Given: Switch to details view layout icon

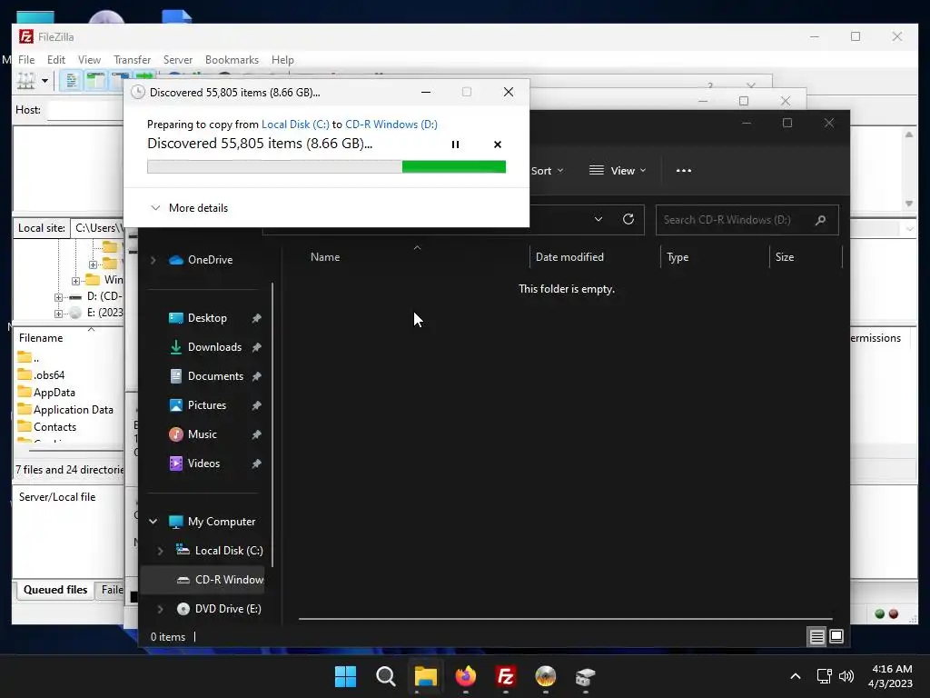Looking at the screenshot, I should pyautogui.click(x=816, y=636).
